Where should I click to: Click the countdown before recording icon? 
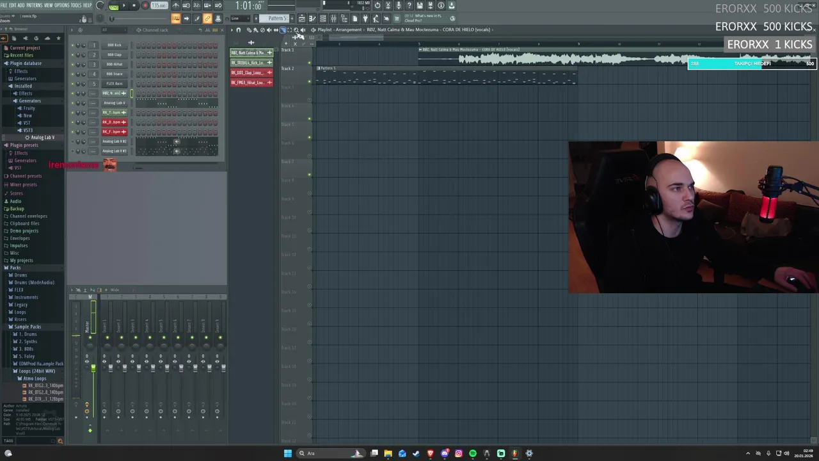pyautogui.click(x=196, y=5)
